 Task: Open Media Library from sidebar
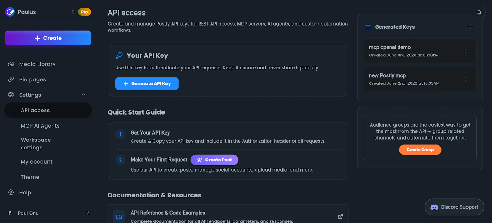[37, 64]
